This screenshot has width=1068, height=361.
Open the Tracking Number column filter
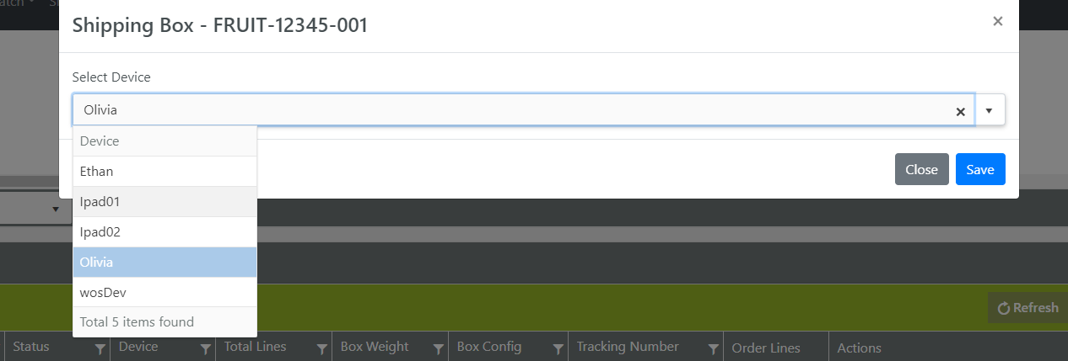tap(714, 348)
